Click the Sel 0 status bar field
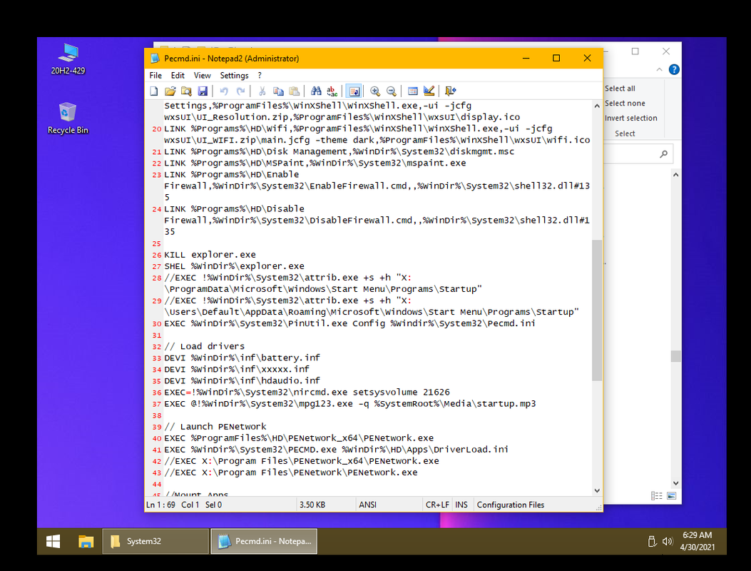 (x=214, y=505)
